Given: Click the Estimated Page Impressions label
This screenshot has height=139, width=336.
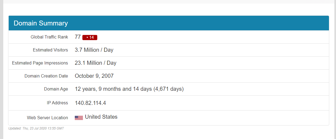Looking at the screenshot, I should pos(40,63).
